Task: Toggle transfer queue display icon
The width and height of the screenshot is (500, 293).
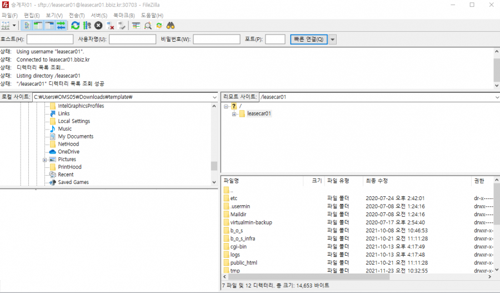Action: 61,26
